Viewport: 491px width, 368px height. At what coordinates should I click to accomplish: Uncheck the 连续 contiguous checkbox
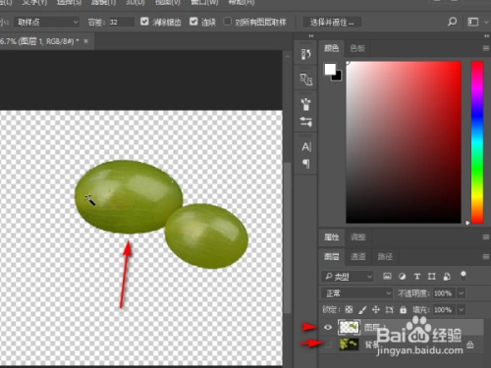[193, 22]
